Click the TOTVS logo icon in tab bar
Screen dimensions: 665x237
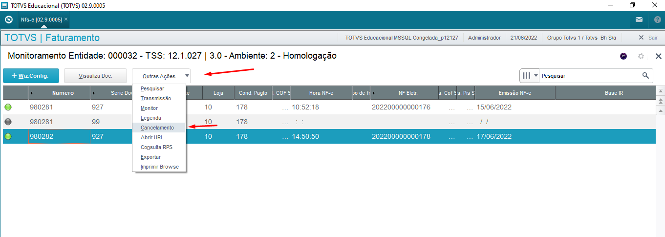point(8,20)
